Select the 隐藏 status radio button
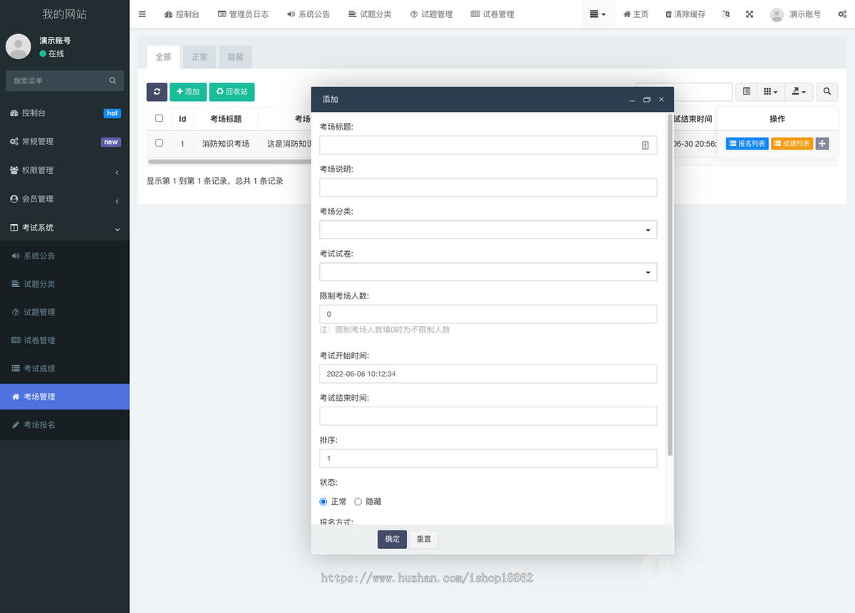855x613 pixels. coord(358,501)
